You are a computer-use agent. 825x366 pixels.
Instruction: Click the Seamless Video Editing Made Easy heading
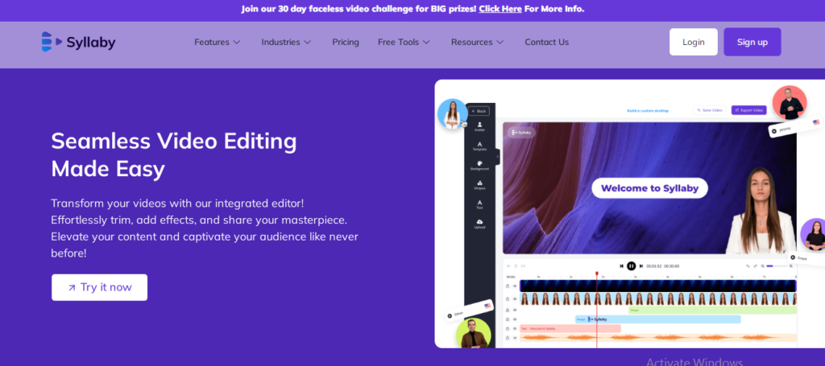[174, 155]
